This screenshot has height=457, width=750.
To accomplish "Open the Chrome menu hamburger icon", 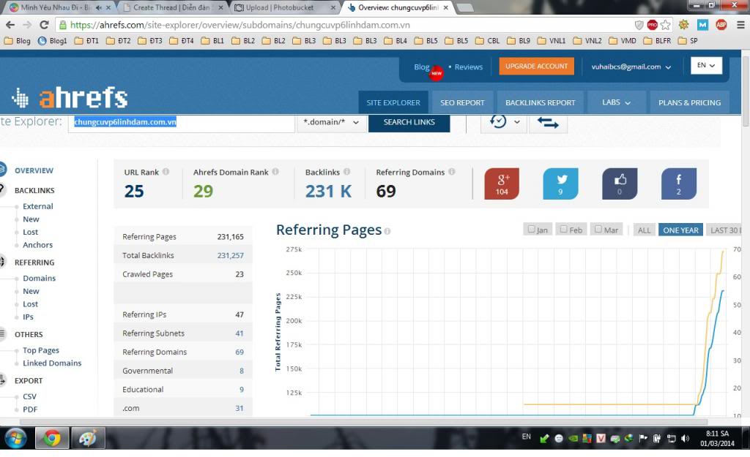I will tap(740, 25).
